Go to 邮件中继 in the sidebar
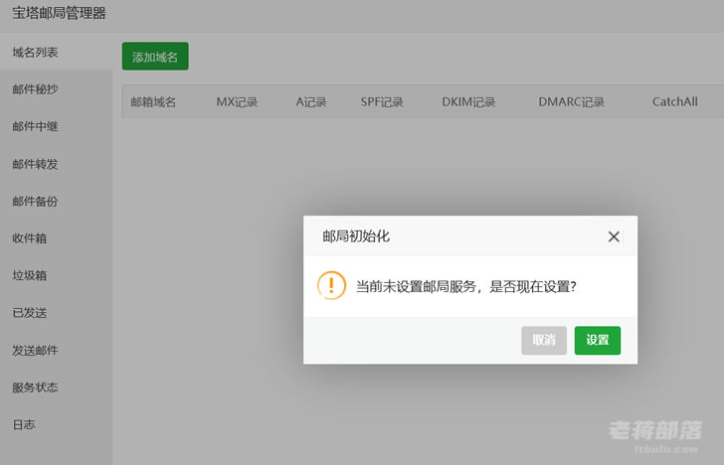The width and height of the screenshot is (724, 465). pos(57,126)
